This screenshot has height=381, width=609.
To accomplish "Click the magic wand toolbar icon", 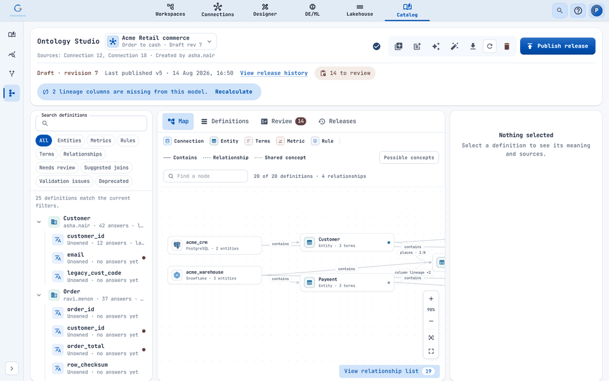I will (x=454, y=46).
